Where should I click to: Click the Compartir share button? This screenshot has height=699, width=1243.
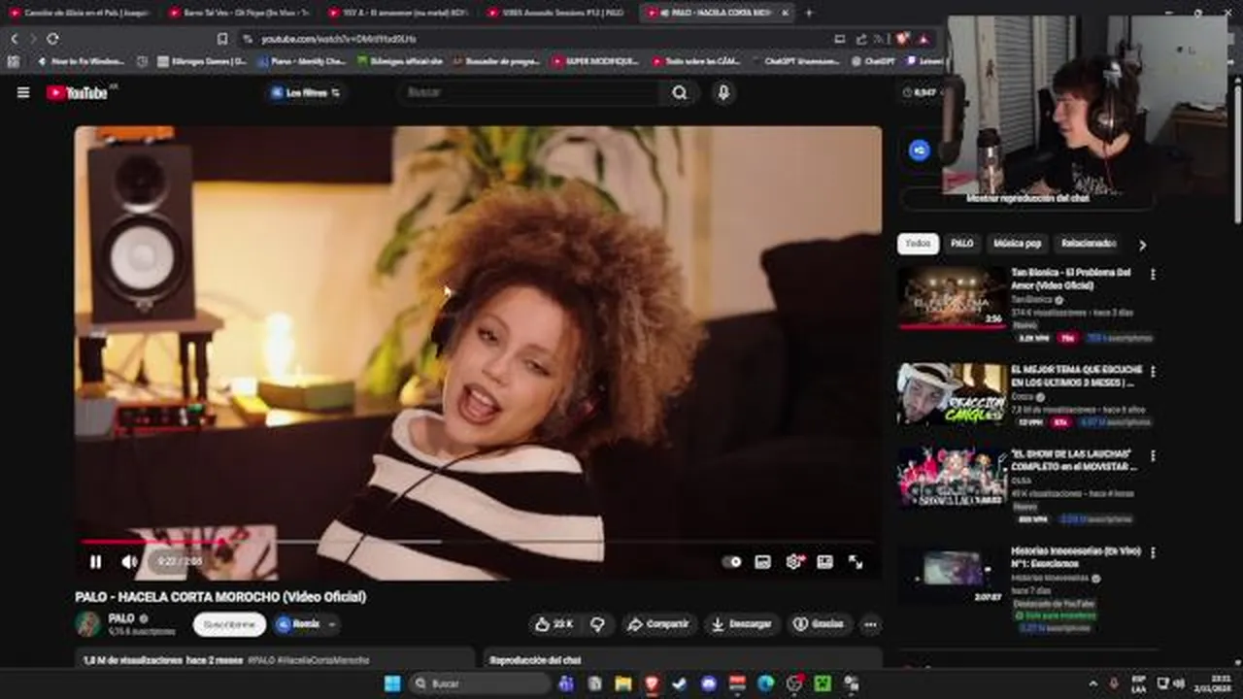(658, 624)
